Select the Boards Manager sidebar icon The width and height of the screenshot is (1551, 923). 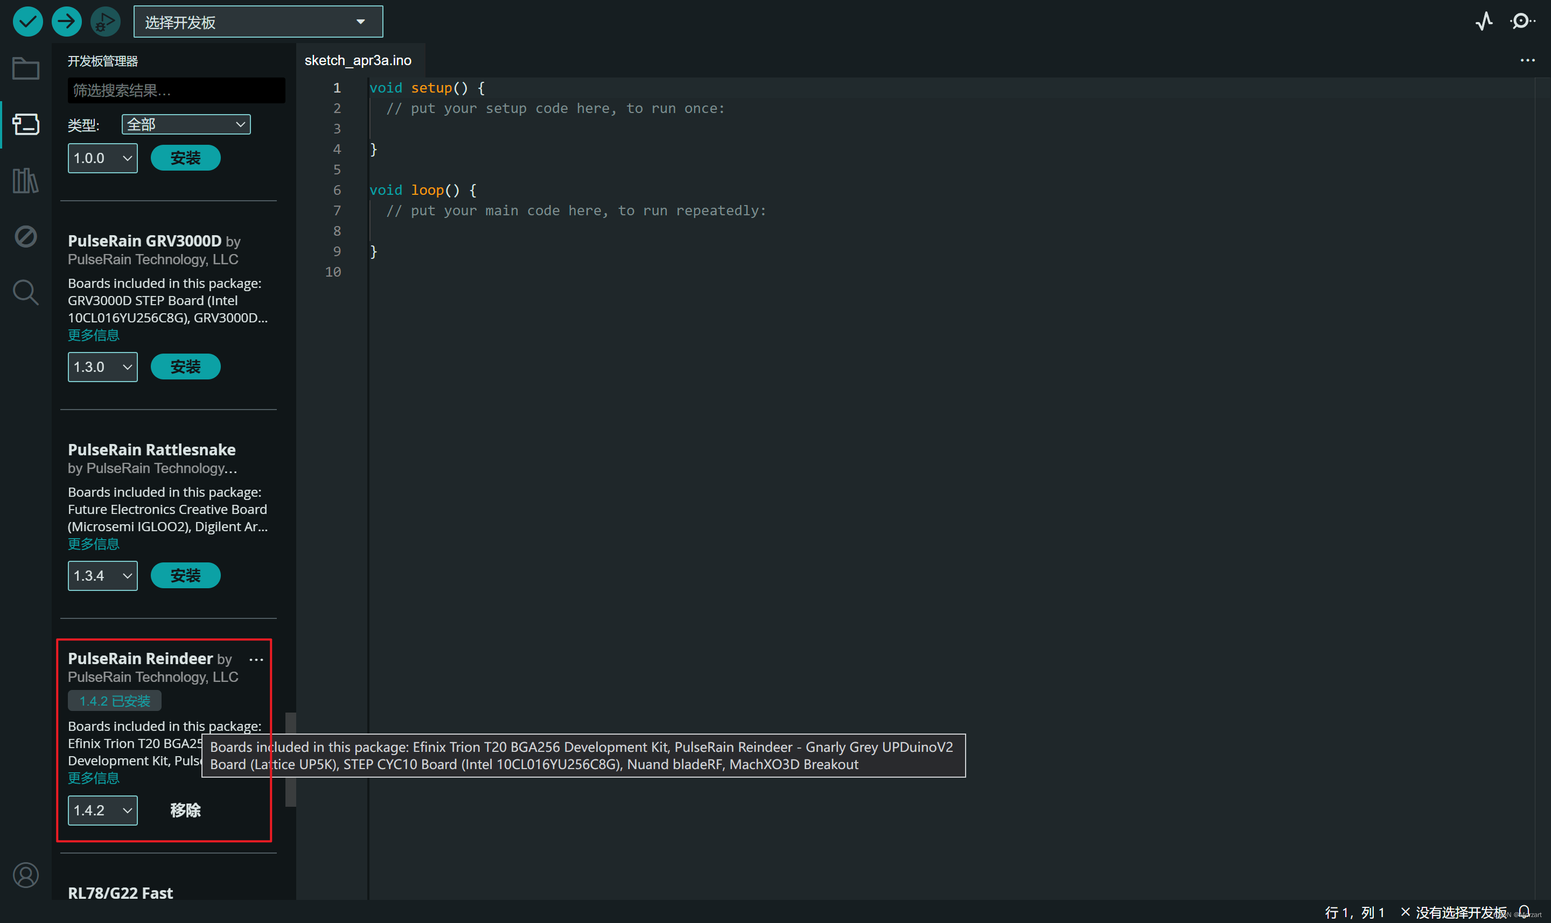point(25,124)
